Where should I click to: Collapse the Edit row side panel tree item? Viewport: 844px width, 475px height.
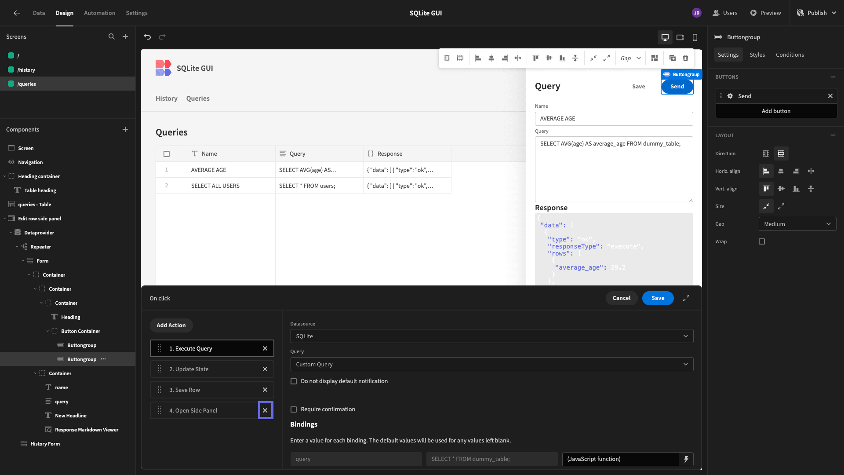tap(5, 219)
